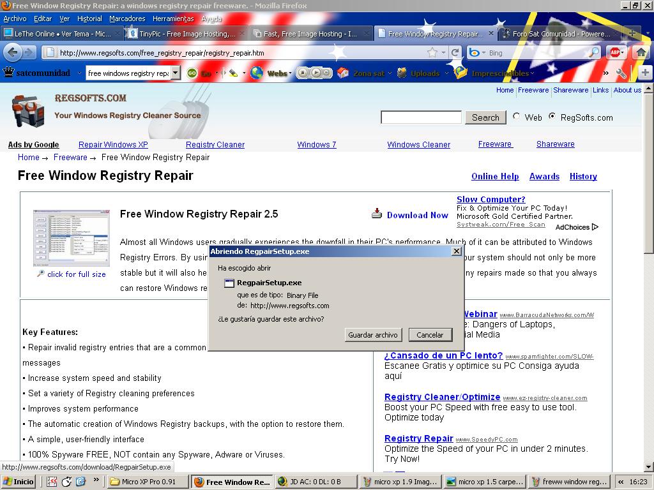Click the Bing search magnifier icon
The width and height of the screenshot is (654, 490).
593,52
